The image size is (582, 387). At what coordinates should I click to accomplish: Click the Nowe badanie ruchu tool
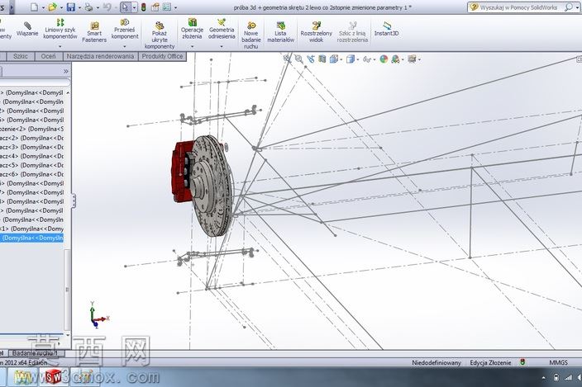click(x=251, y=35)
